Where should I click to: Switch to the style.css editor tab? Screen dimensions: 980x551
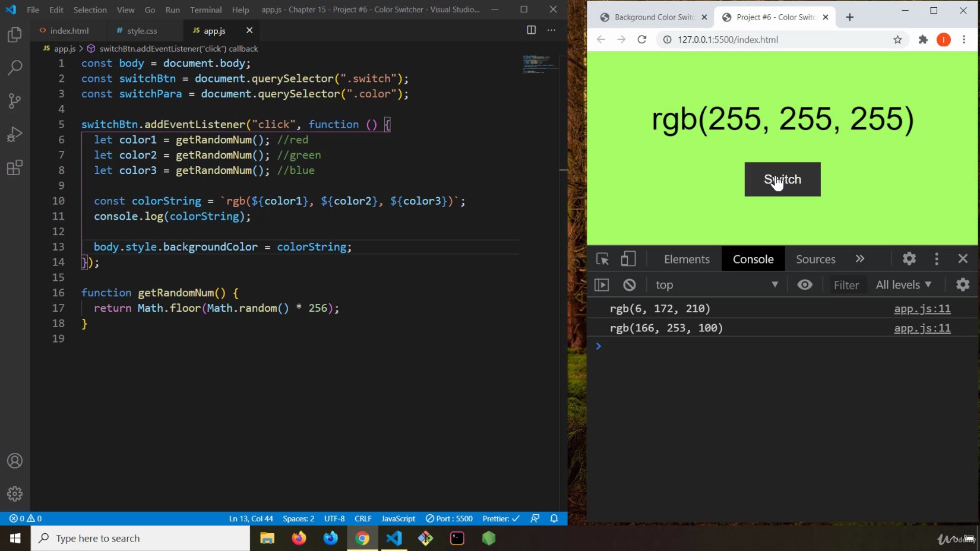(x=142, y=30)
